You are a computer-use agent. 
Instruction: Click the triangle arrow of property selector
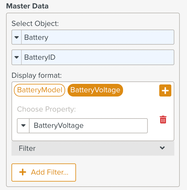[x=23, y=125]
